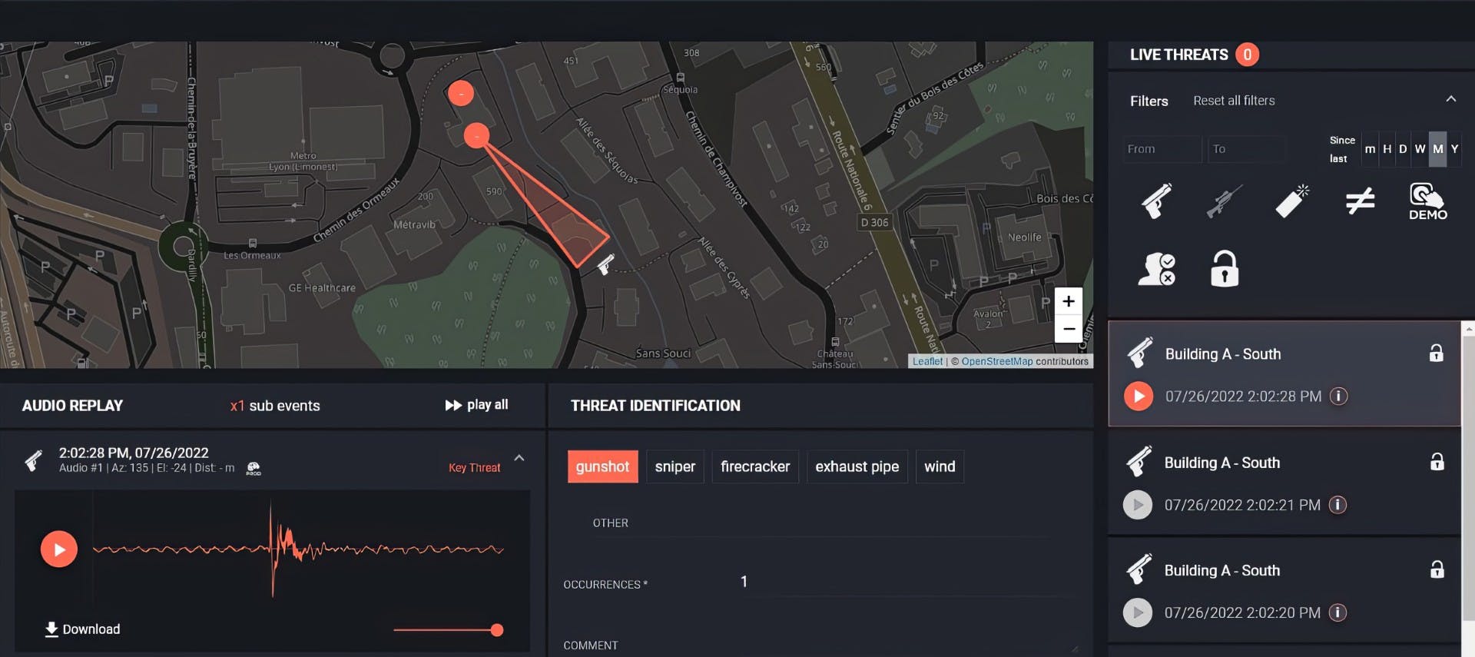Play the 2:02:20 PM threat audio
The height and width of the screenshot is (657, 1475).
tap(1138, 612)
